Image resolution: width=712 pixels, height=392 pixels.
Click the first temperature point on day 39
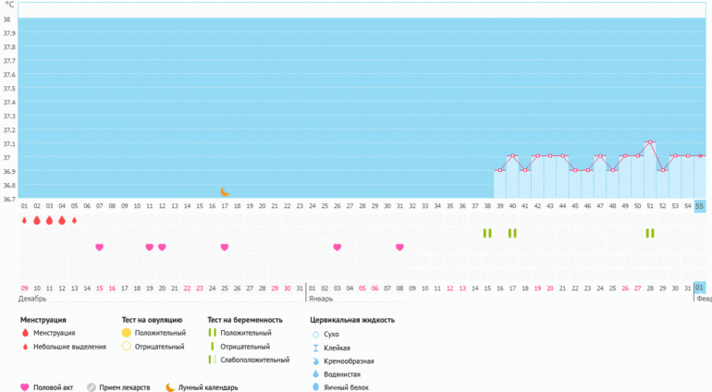[500, 170]
